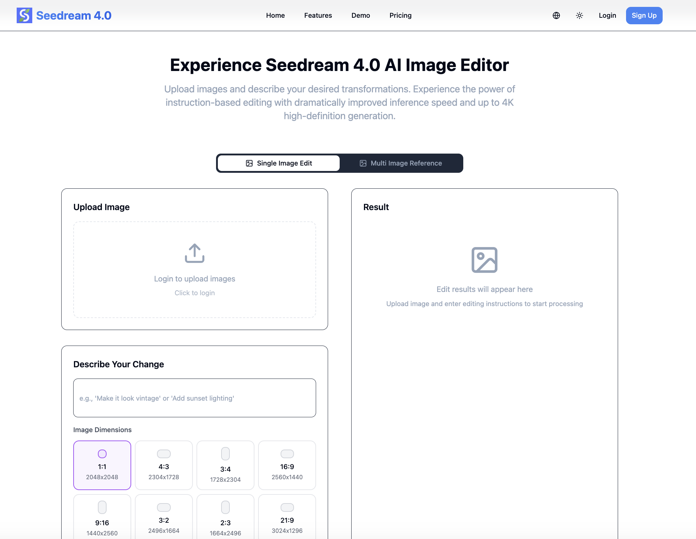The width and height of the screenshot is (696, 539).
Task: Click the Sign Up button
Action: pos(644,16)
